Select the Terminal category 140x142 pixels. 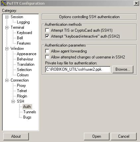17,27
